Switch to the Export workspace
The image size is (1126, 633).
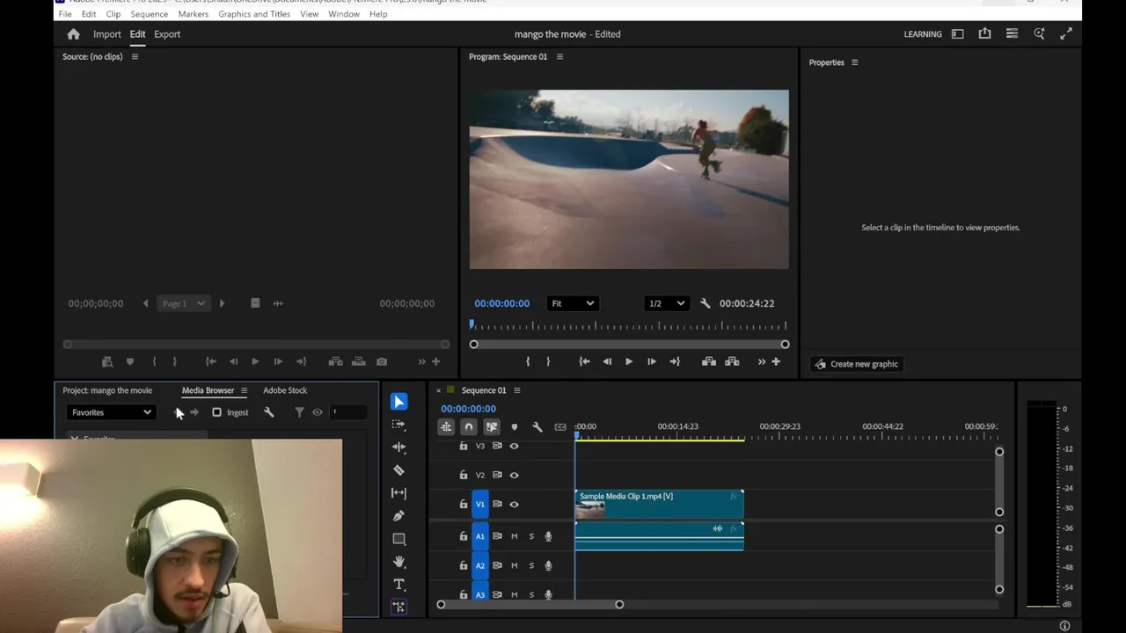tap(167, 34)
